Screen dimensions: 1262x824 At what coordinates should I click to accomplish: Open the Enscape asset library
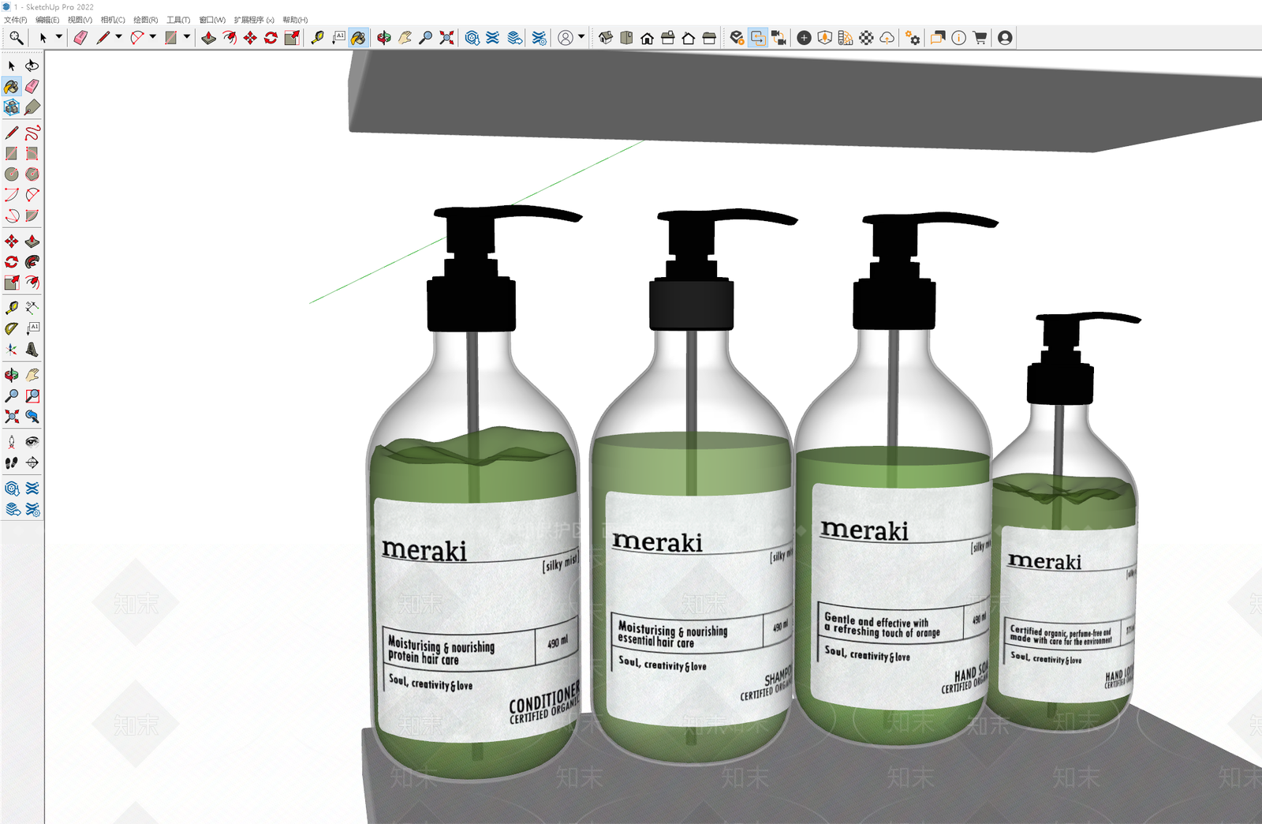point(824,38)
